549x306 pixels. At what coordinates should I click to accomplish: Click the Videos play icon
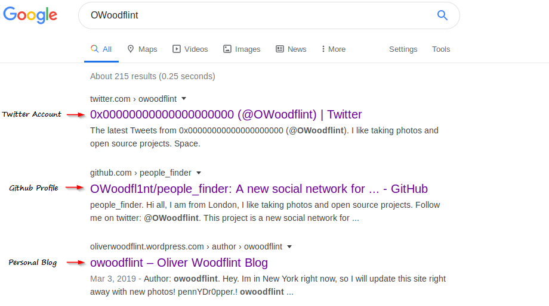point(177,49)
